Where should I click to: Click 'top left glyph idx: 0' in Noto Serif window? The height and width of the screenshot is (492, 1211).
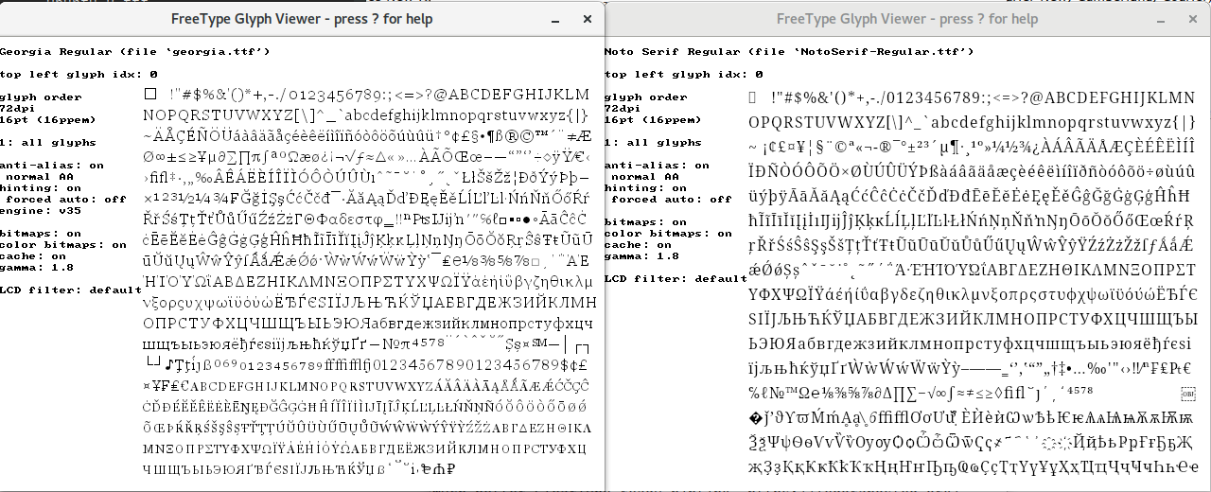coord(684,74)
